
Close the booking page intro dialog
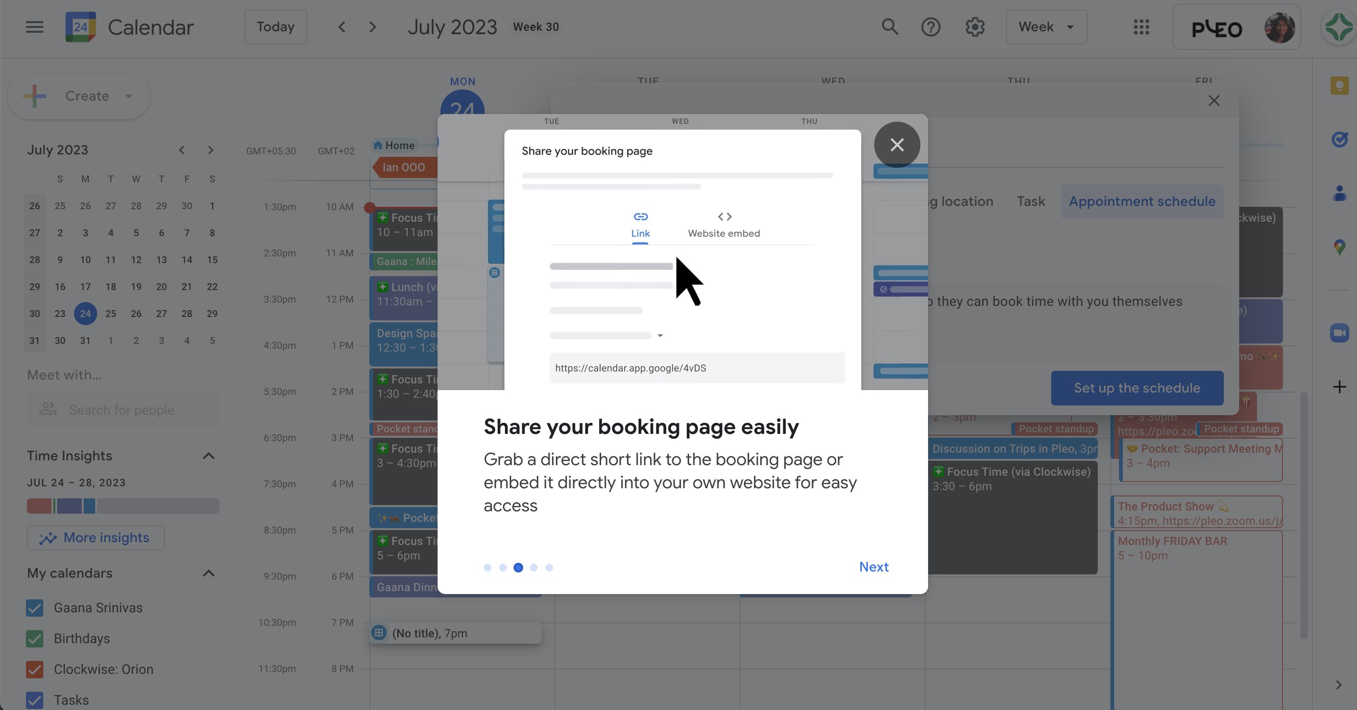pyautogui.click(x=897, y=145)
